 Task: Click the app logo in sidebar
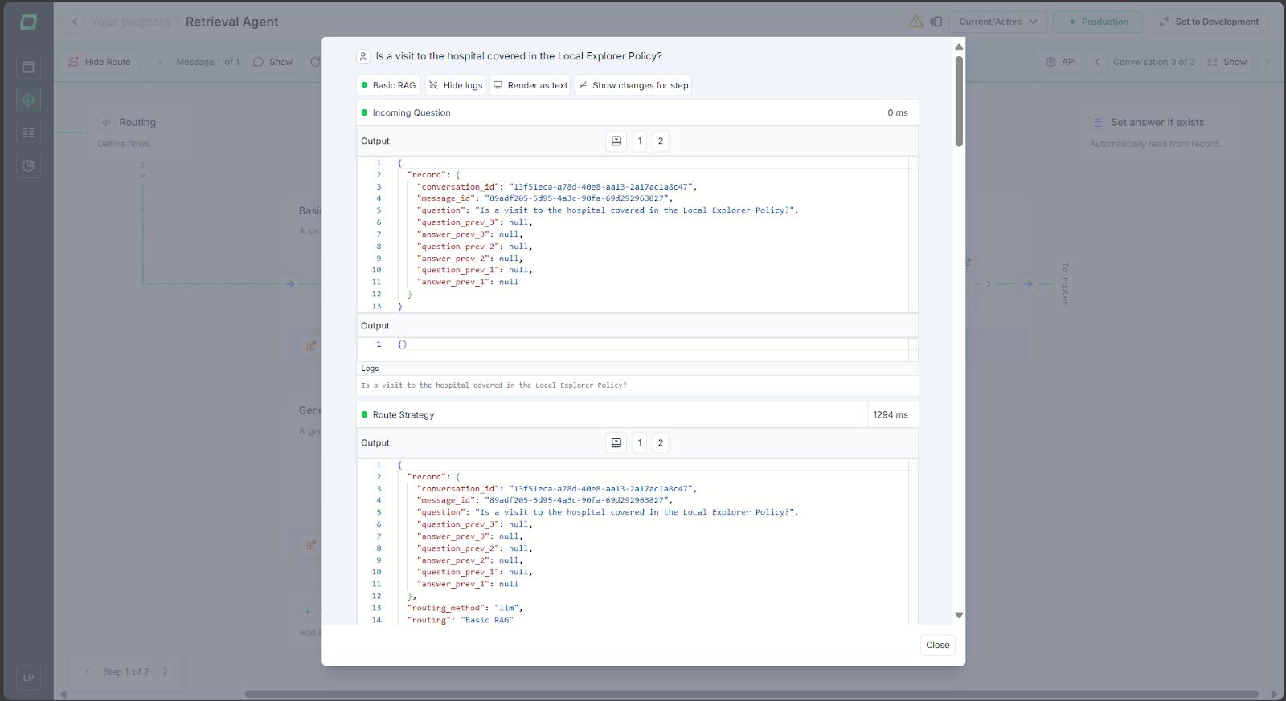[x=28, y=22]
